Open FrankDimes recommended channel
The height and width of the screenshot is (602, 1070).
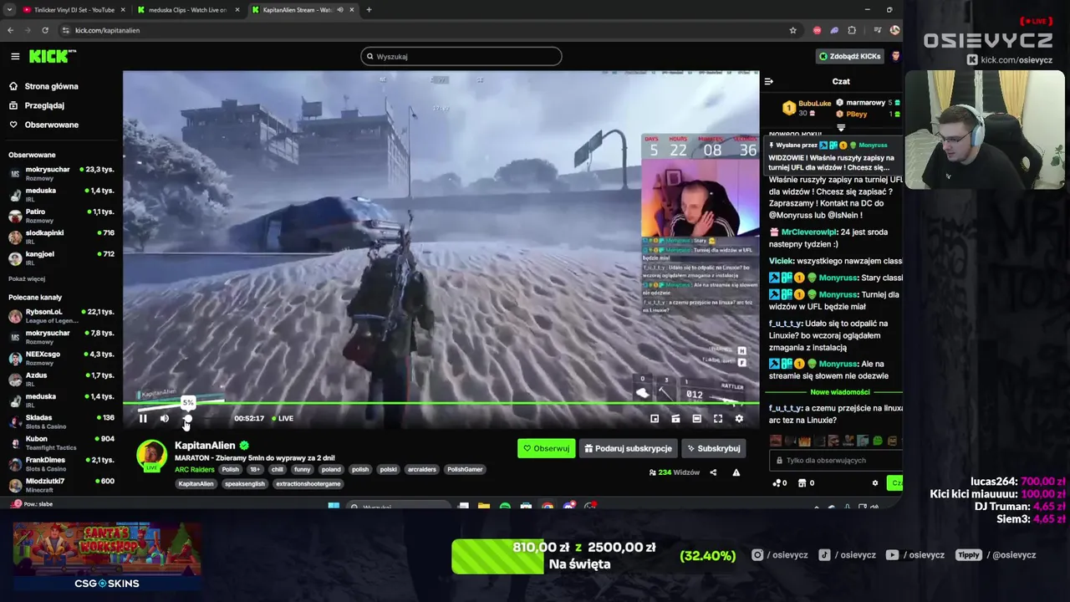[x=62, y=463]
